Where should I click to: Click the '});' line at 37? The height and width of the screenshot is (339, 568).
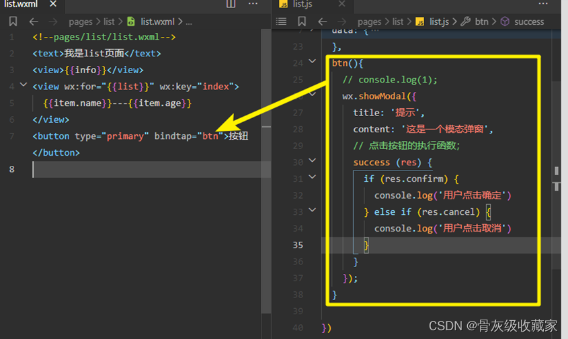coord(350,278)
